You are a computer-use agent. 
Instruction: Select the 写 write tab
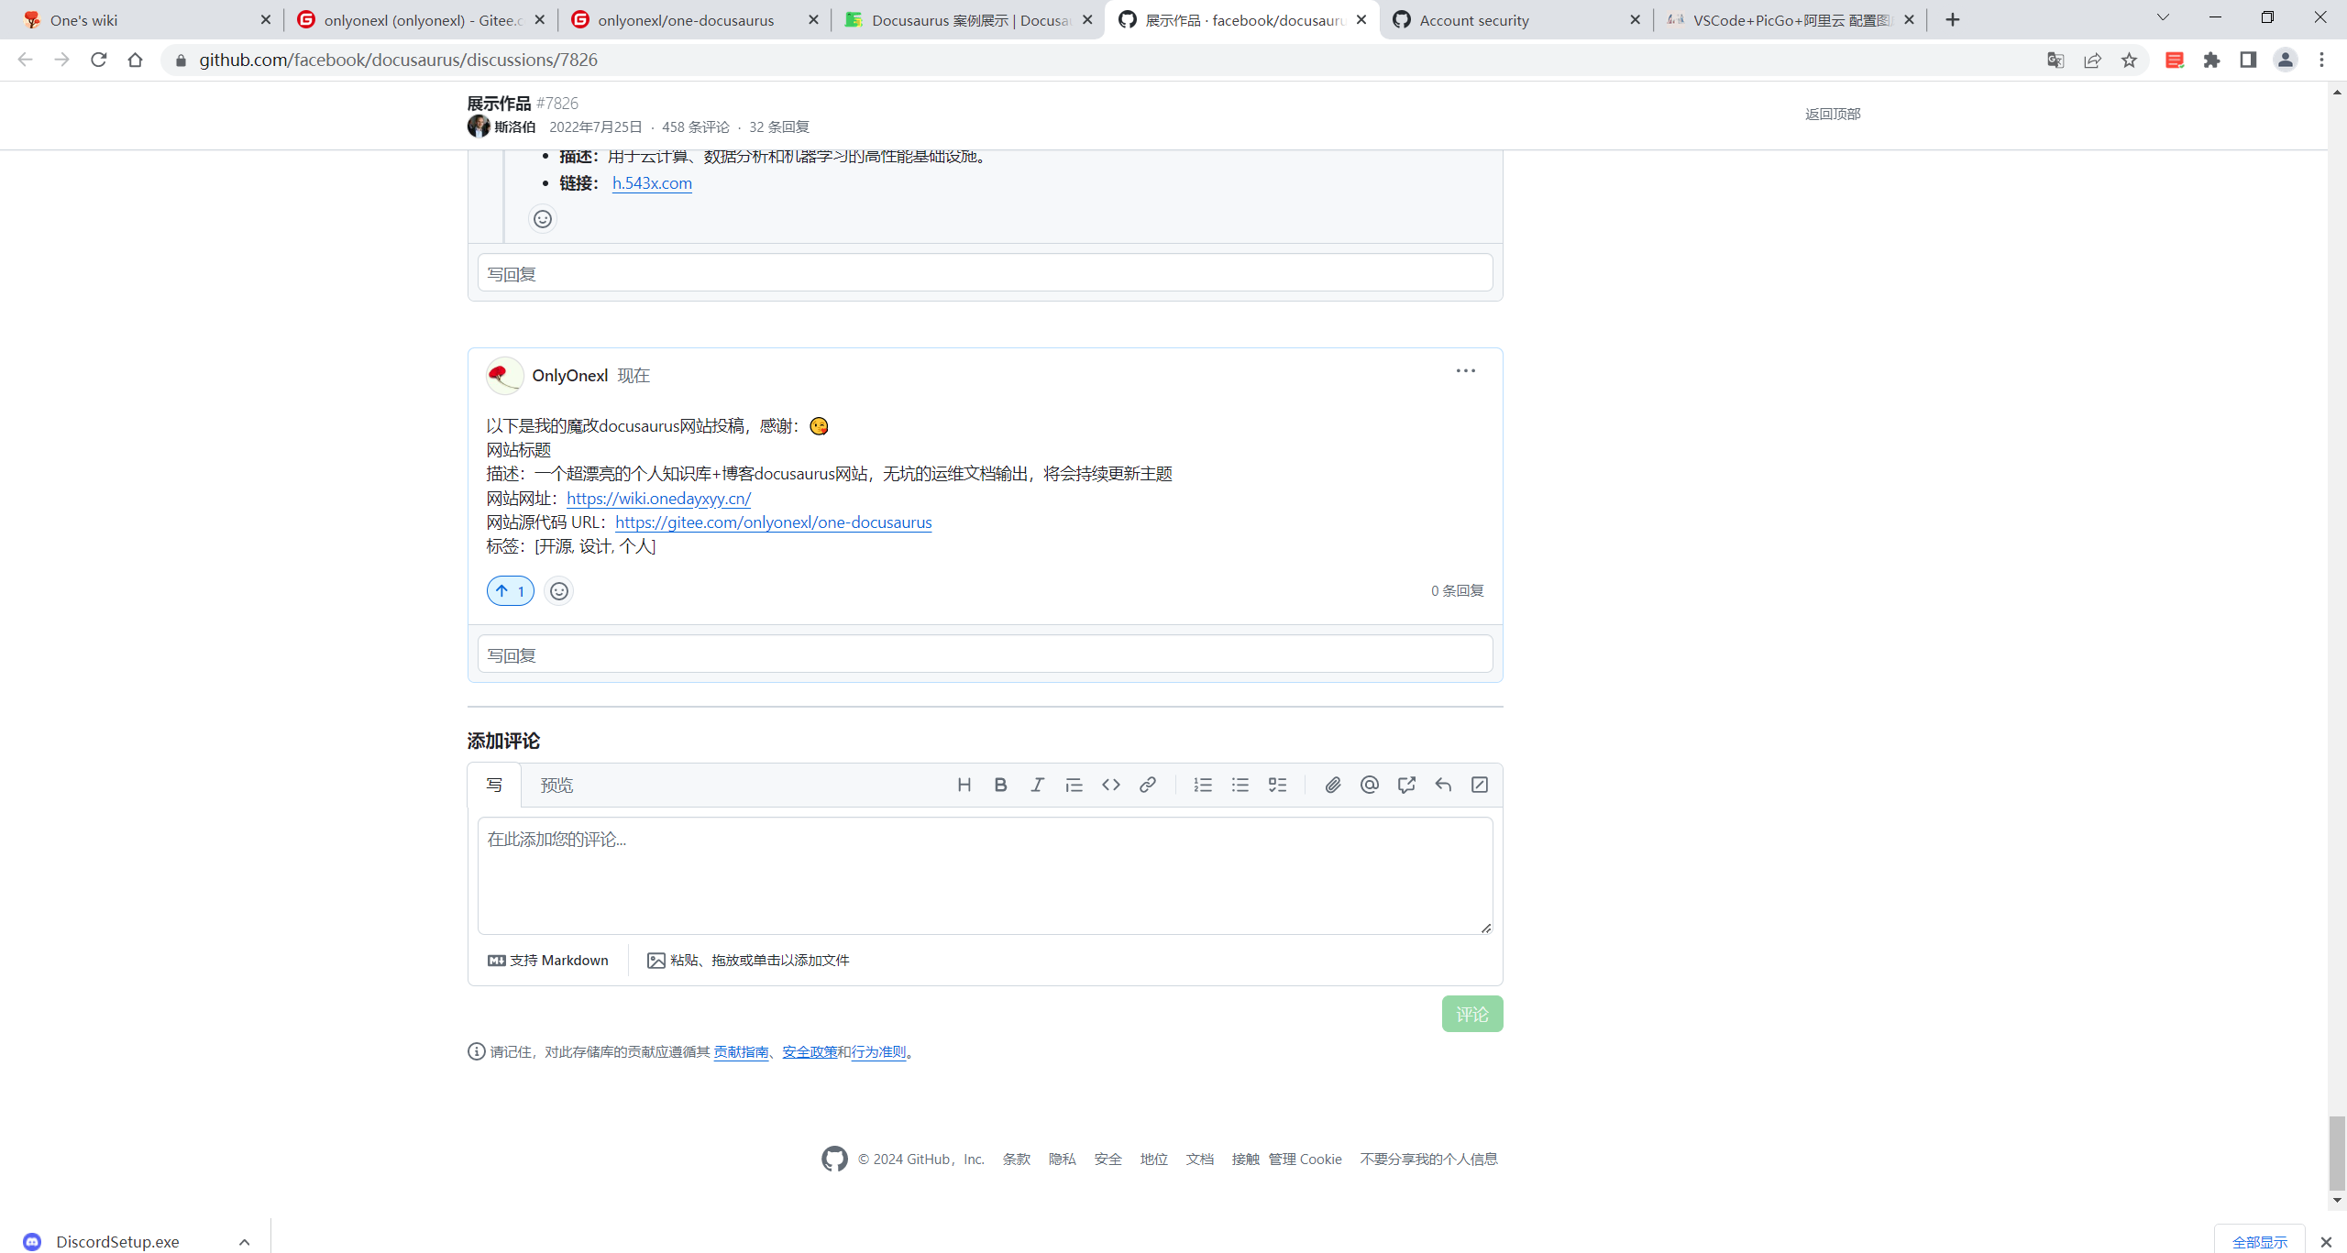click(x=494, y=786)
